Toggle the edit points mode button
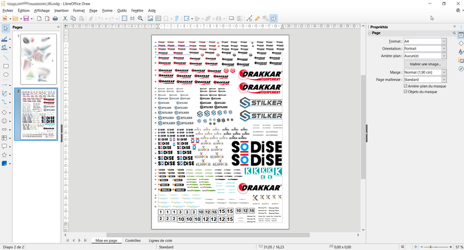This screenshot has width=464, height=250. (x=249, y=19)
